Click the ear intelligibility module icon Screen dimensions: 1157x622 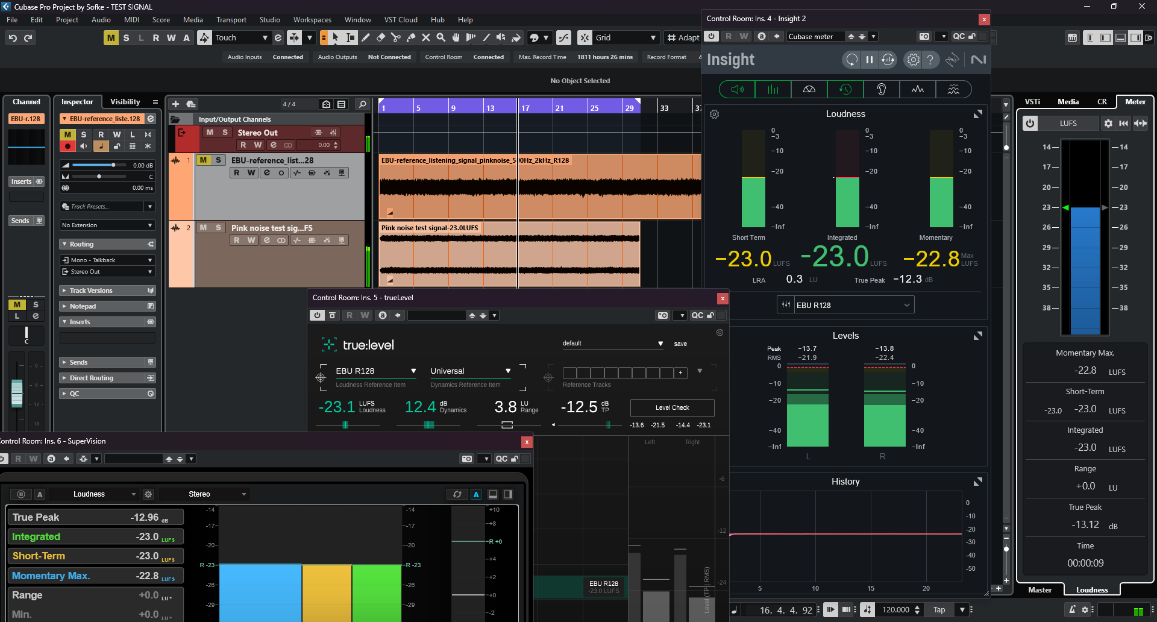pyautogui.click(x=881, y=89)
